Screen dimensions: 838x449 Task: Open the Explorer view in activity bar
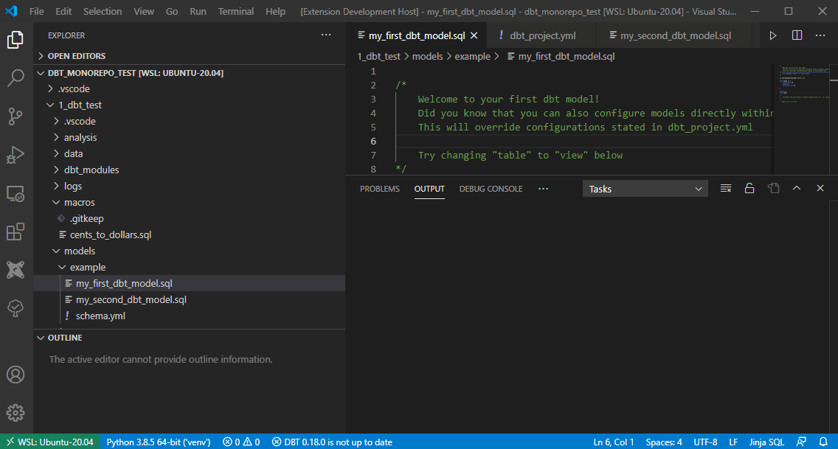[15, 40]
